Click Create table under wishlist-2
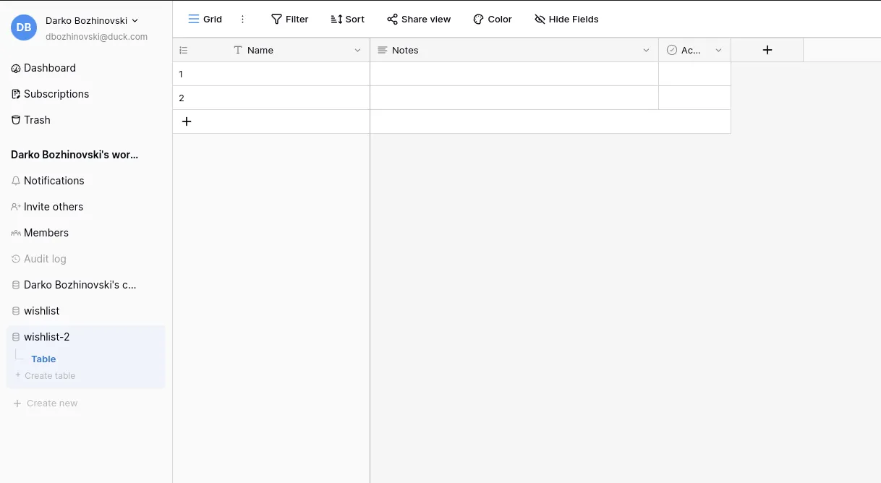Screen dimensions: 881x483 coord(51,375)
